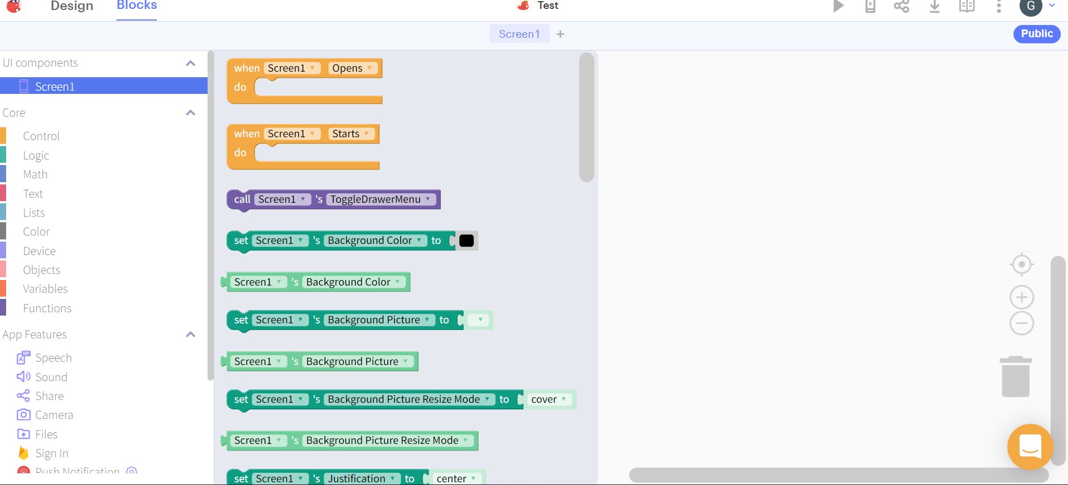Select Screen1 in UI components
The height and width of the screenshot is (485, 1068).
(104, 86)
